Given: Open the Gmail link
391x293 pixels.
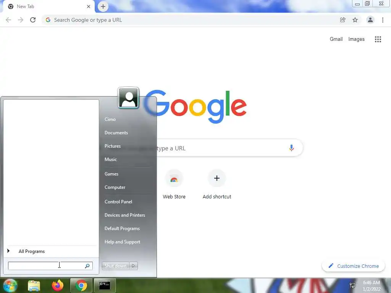Looking at the screenshot, I should tap(336, 39).
